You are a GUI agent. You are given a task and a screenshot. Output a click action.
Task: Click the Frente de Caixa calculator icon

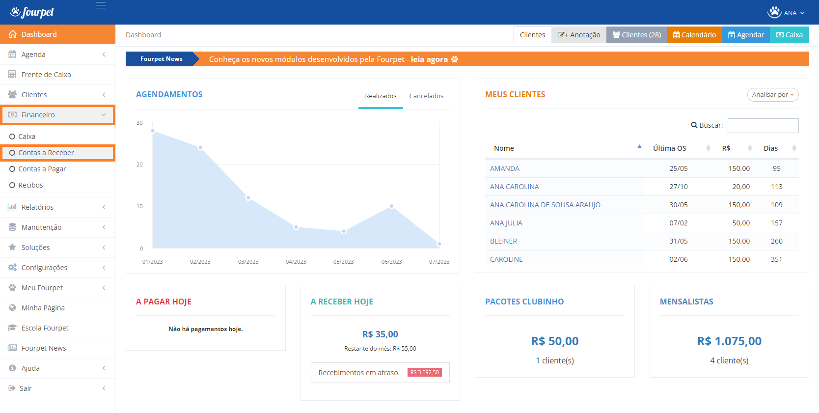tap(12, 75)
